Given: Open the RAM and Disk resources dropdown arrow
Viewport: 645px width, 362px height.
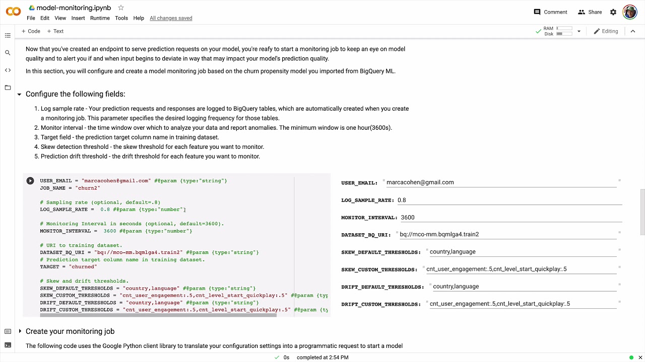Looking at the screenshot, I should 578,31.
